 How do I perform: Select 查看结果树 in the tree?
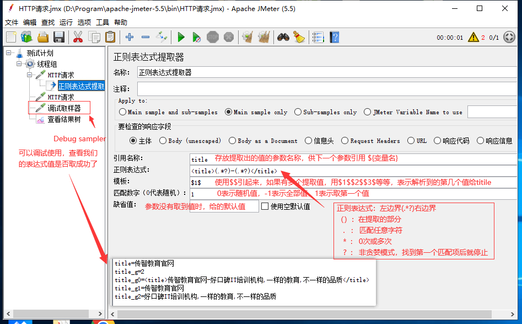[63, 119]
